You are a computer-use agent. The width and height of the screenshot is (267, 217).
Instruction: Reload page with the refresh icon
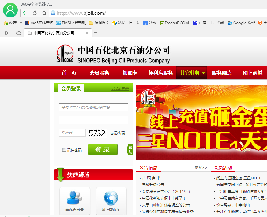pos(35,13)
